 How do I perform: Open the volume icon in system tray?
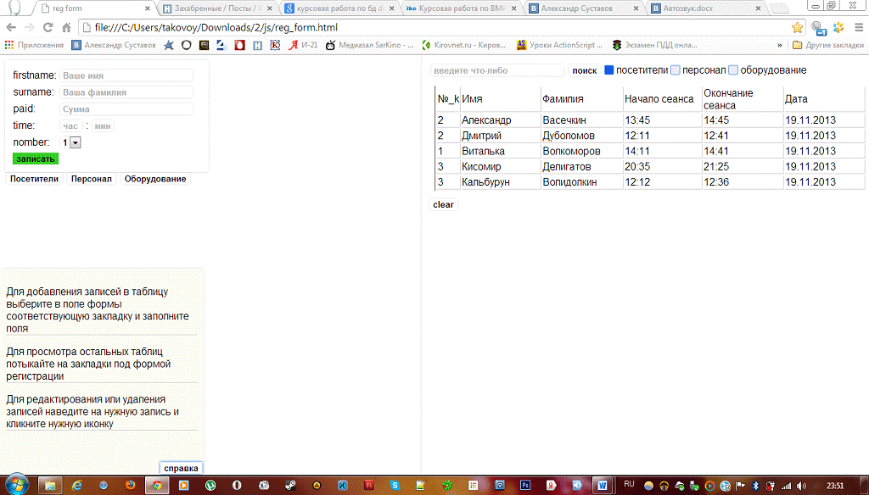click(801, 486)
